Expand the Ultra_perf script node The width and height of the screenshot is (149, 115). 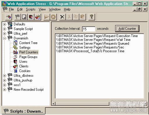[x=4, y=34]
